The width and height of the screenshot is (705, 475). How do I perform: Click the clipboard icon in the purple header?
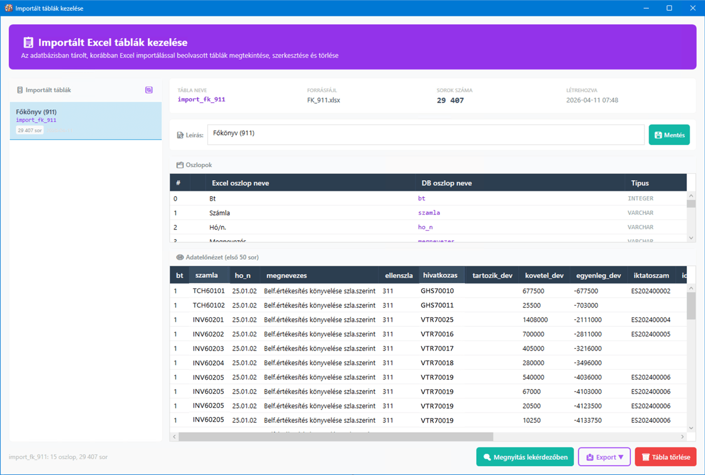[28, 42]
